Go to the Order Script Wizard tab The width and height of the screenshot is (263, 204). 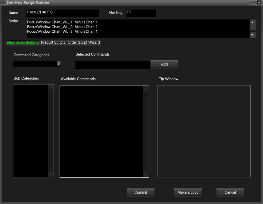pos(84,42)
